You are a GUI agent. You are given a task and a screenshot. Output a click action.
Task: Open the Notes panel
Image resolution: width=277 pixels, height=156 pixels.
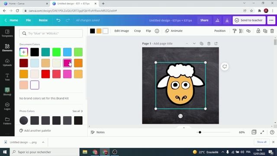(98, 132)
